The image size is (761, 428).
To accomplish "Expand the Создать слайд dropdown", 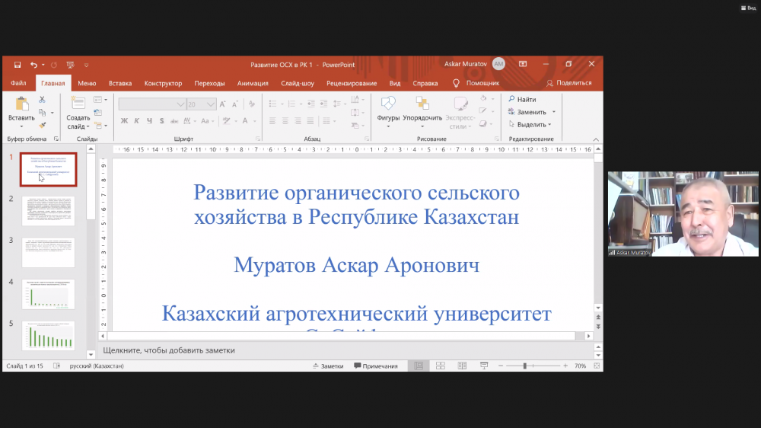I will pyautogui.click(x=78, y=127).
